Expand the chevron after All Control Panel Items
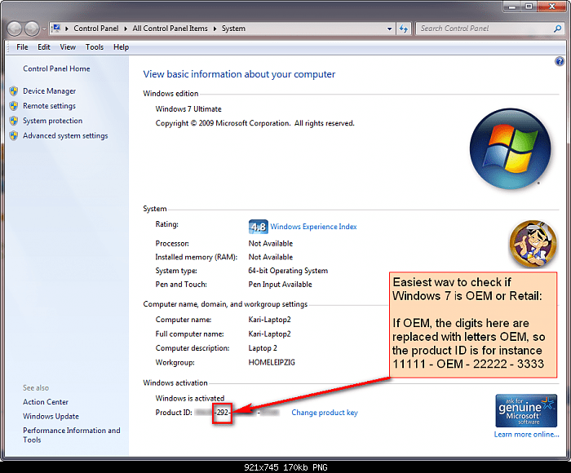The image size is (571, 473). 215,29
